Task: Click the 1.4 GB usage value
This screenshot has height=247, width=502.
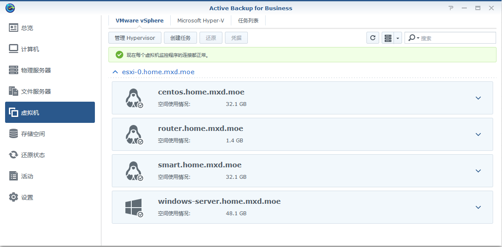Action: click(234, 140)
